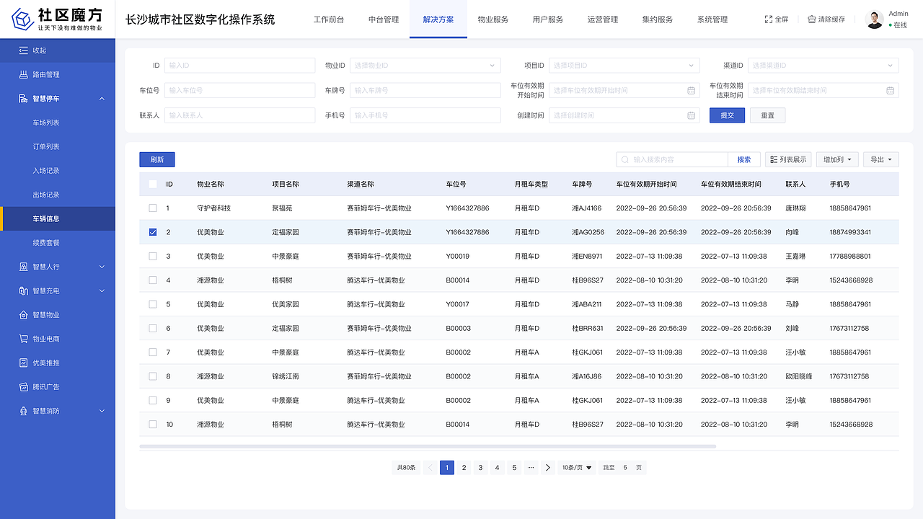Switch to the 物业服务 menu tab

[x=493, y=19]
